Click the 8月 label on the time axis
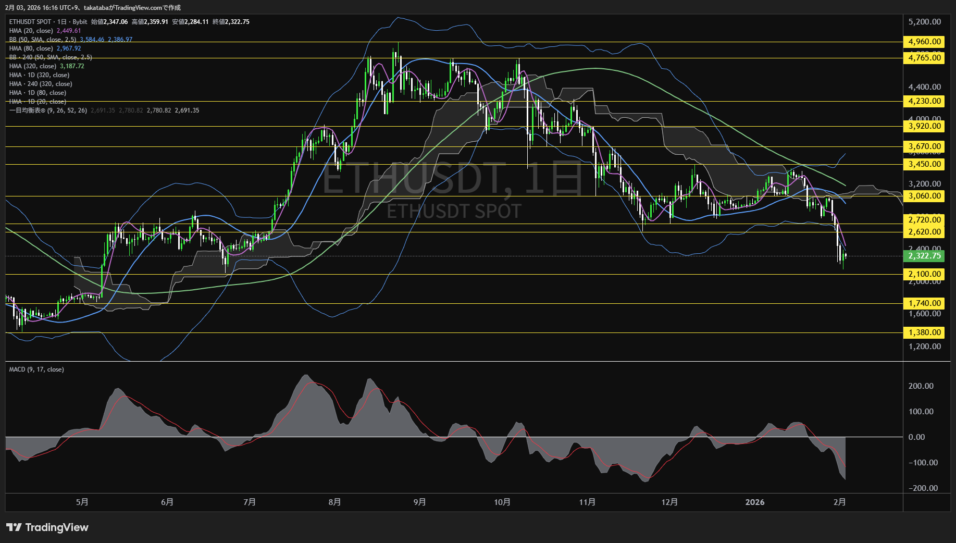The height and width of the screenshot is (543, 956). (334, 502)
